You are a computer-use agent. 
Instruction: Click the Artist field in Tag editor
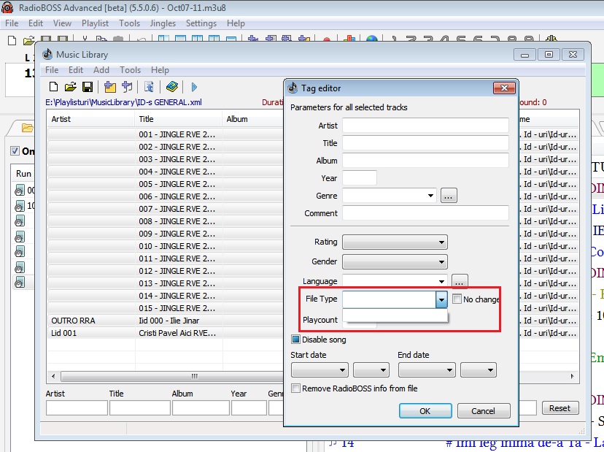(425, 126)
